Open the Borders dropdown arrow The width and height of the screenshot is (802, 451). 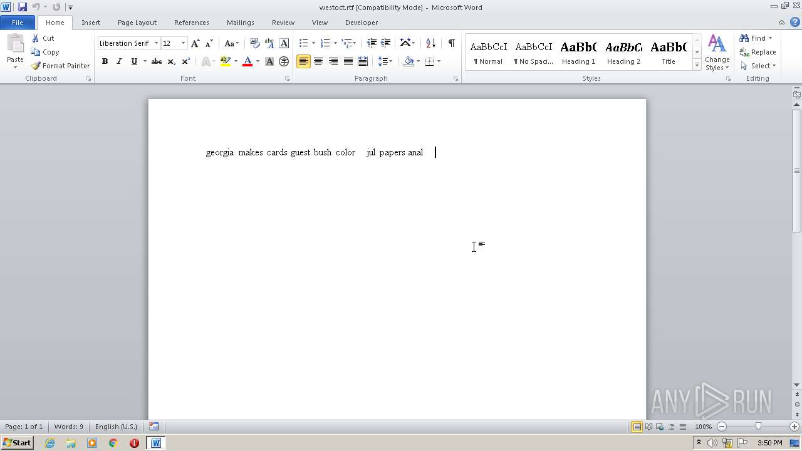pyautogui.click(x=439, y=61)
